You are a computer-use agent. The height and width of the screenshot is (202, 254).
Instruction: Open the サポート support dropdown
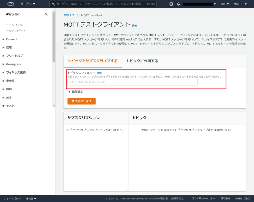[240, 4]
